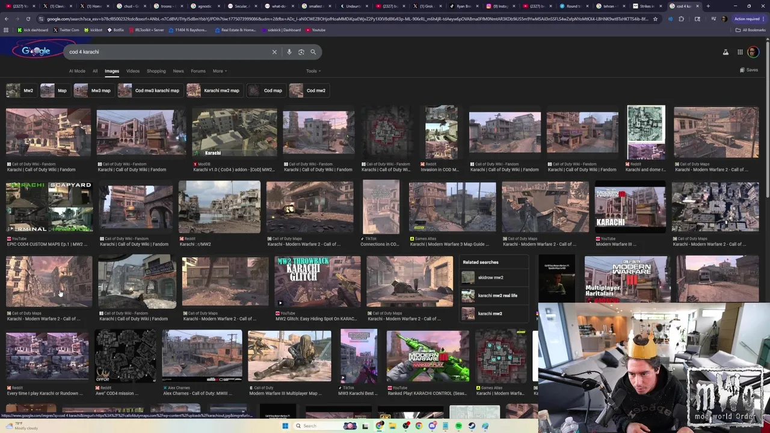Open the Youtube bookmark
770x433 pixels.
tap(316, 29)
